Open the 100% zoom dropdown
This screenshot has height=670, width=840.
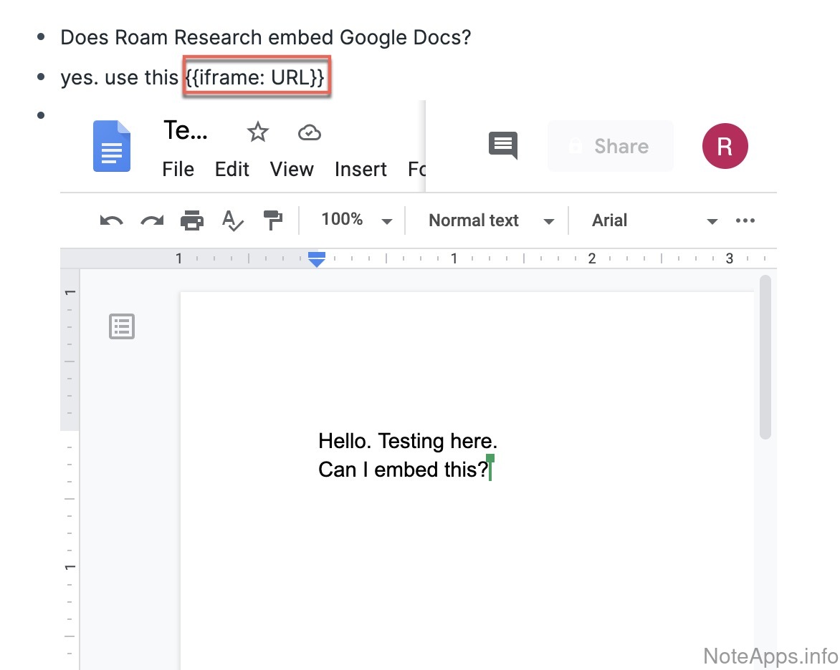coord(356,220)
